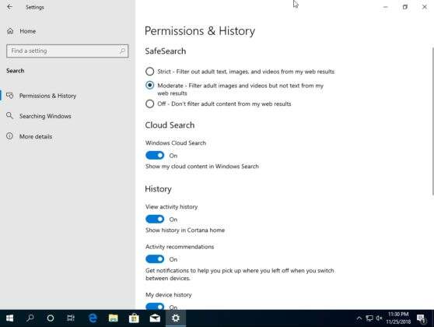Click the back arrow in Settings

(9, 7)
